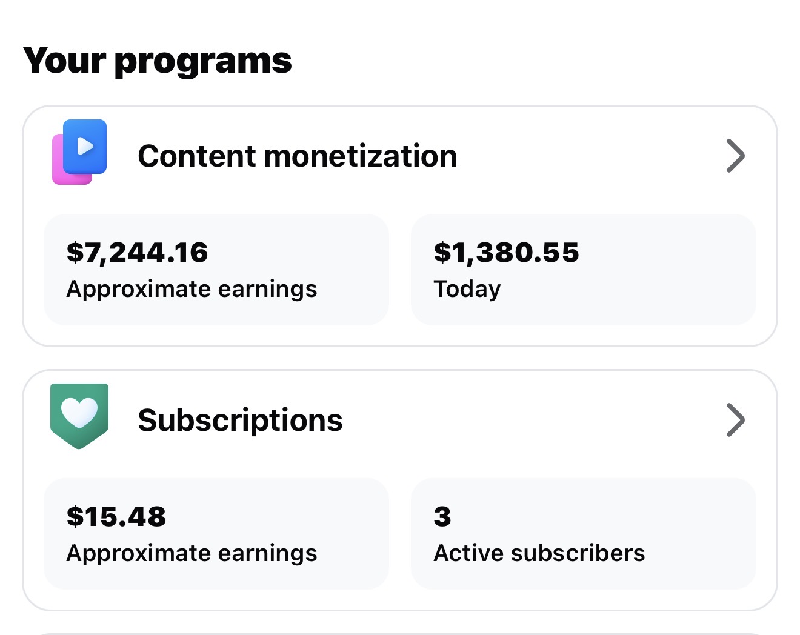
Task: Select the $7,244.16 earnings amount
Action: (x=138, y=252)
